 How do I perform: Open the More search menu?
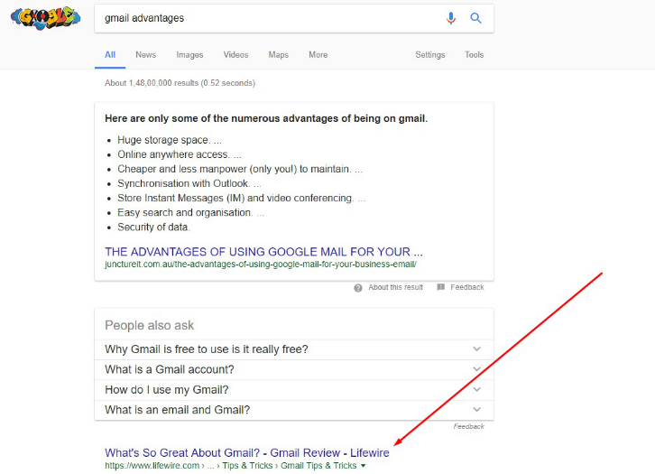[318, 55]
